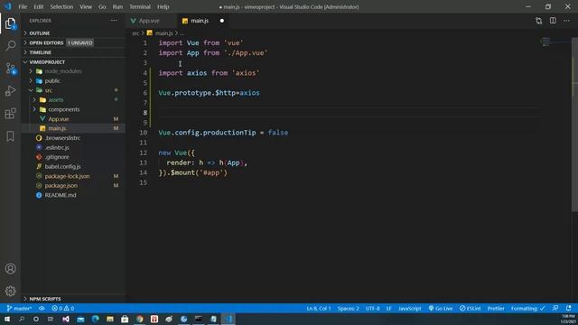This screenshot has height=325, width=578.
Task: Change JavaScript language mode
Action: (409, 308)
